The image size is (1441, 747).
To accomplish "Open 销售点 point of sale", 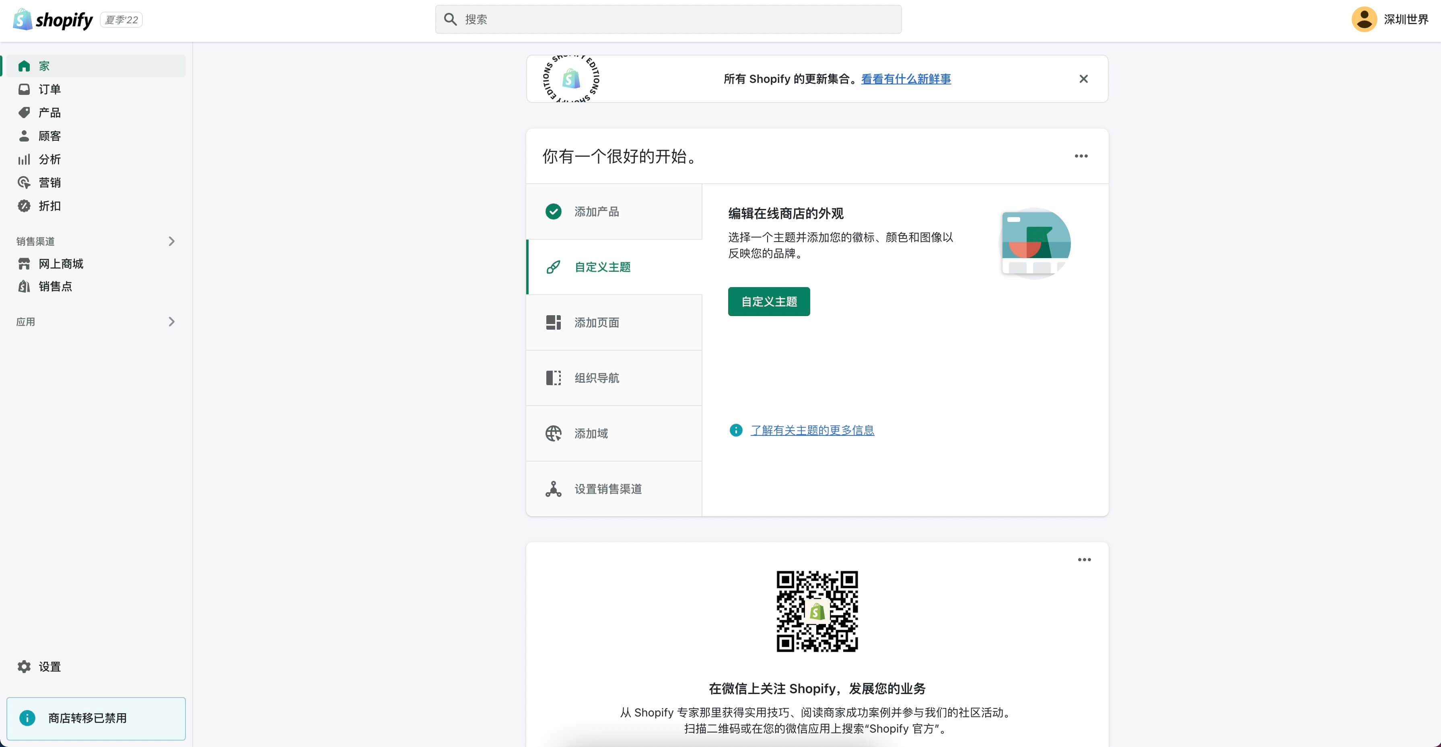I will pyautogui.click(x=55, y=286).
